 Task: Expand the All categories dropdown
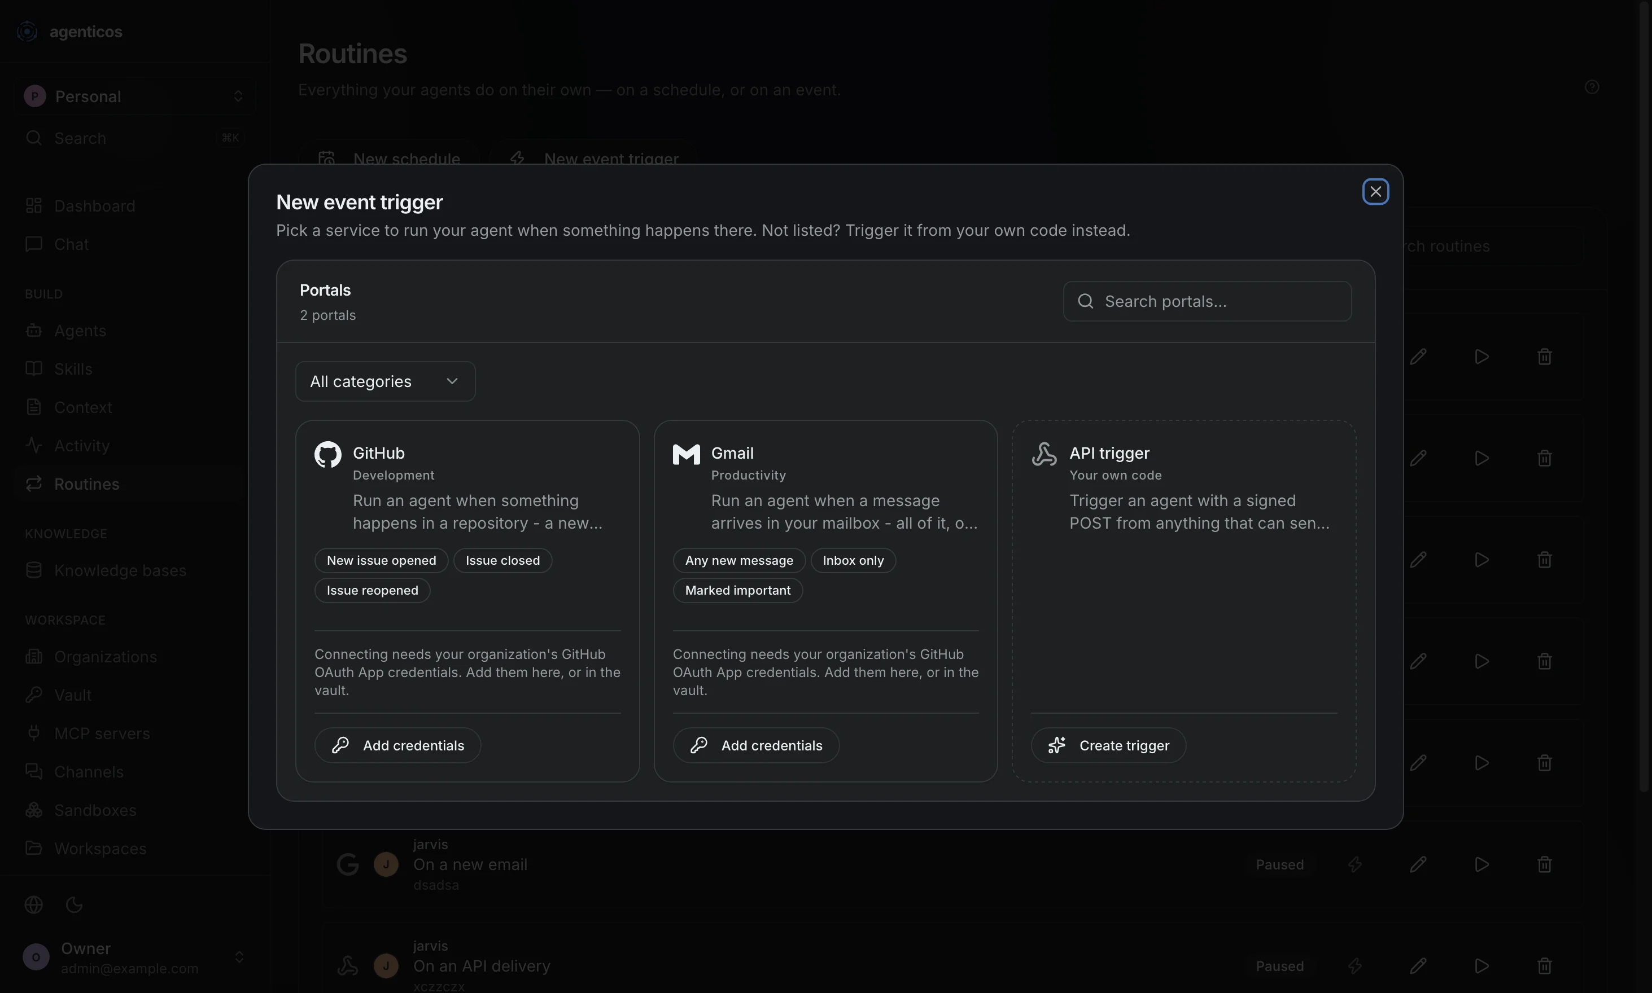[x=385, y=381]
